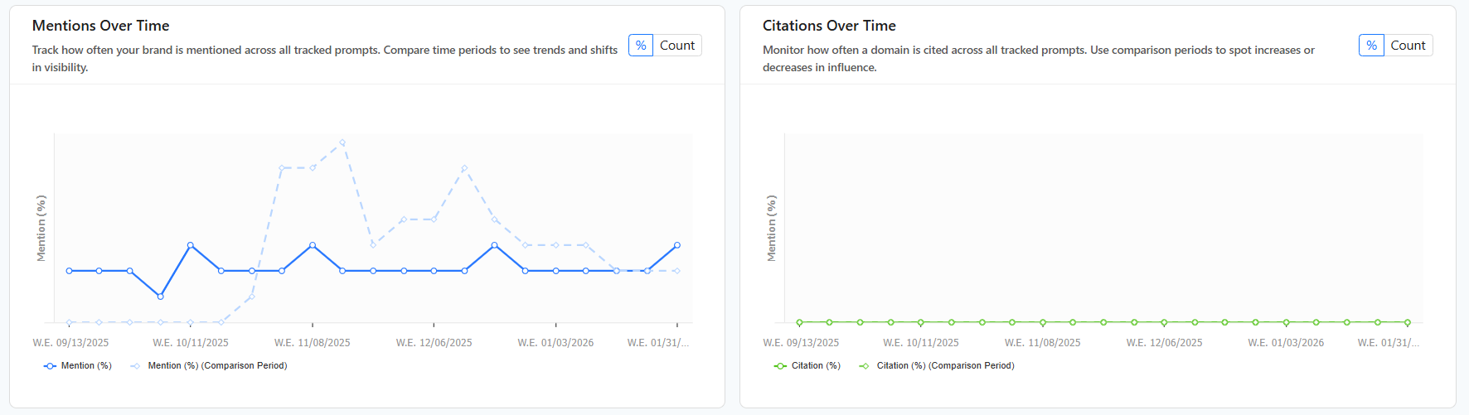
Task: Click the last data point on solid Mention line
Action: pyautogui.click(x=677, y=245)
